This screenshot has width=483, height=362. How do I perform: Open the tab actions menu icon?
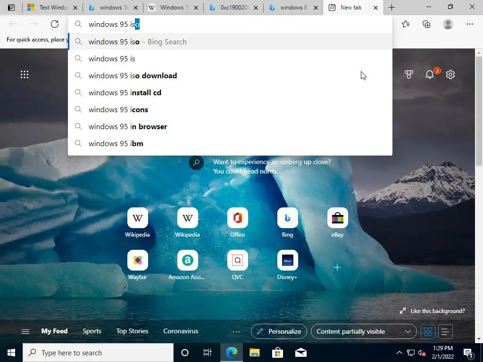[x=11, y=8]
